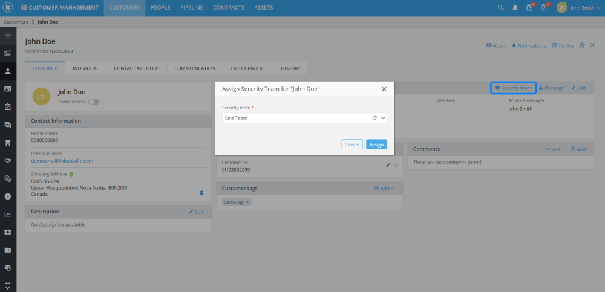Open checklist icon with badge 3
The width and height of the screenshot is (605, 292).
(544, 7)
